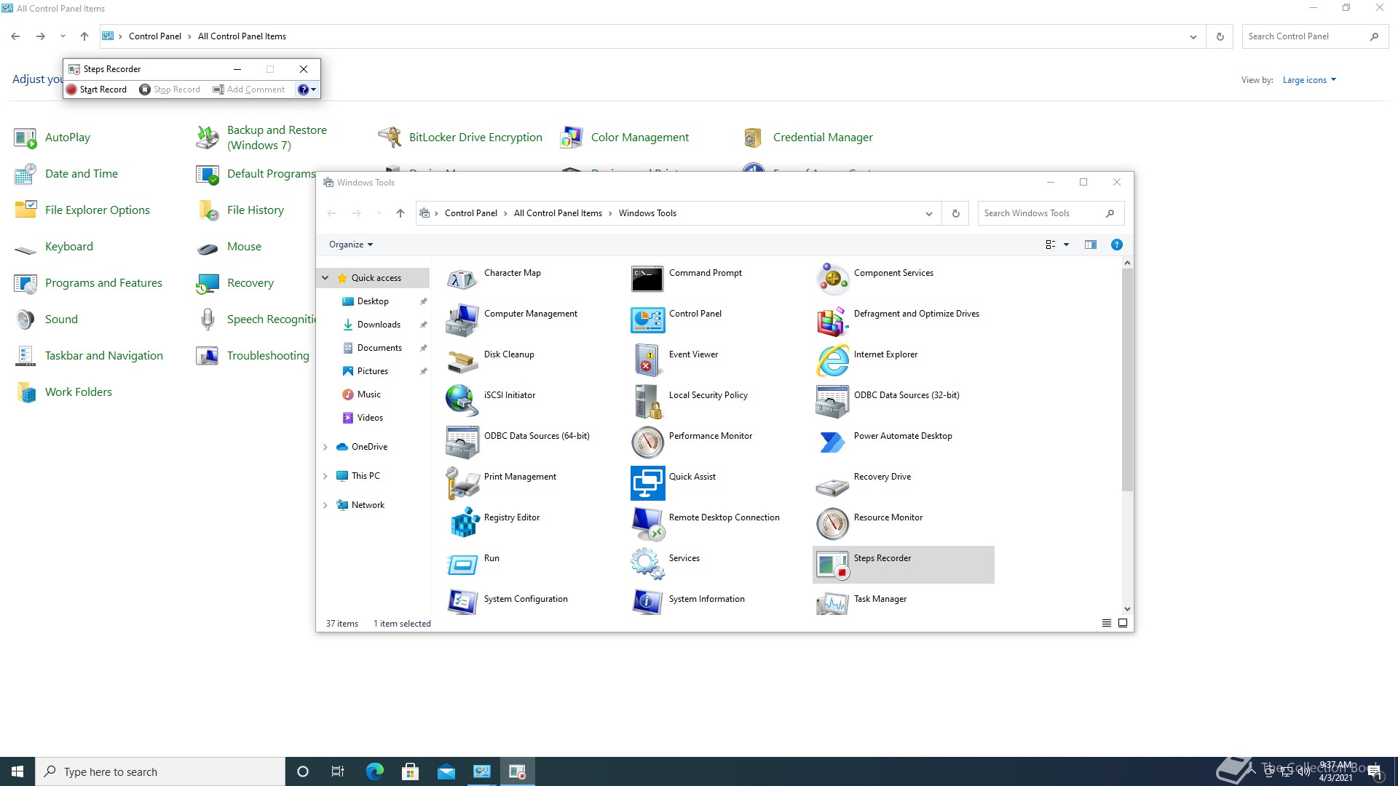Go up one level in Windows Tools
This screenshot has width=1398, height=786.
[x=400, y=213]
